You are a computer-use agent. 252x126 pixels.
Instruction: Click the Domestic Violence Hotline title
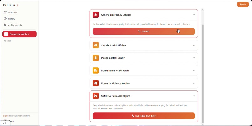coord(115,83)
